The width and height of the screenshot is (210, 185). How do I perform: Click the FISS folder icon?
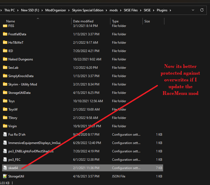5,26
